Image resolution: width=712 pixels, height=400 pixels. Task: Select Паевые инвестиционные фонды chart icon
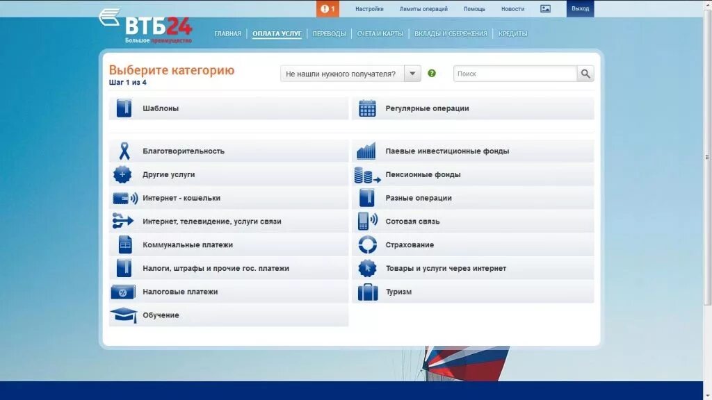point(366,150)
